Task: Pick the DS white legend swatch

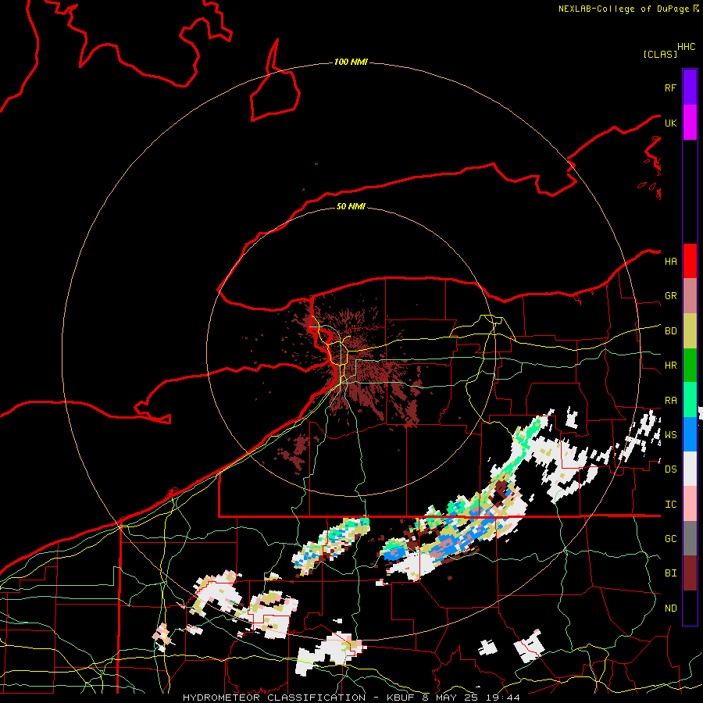Action: pyautogui.click(x=690, y=469)
